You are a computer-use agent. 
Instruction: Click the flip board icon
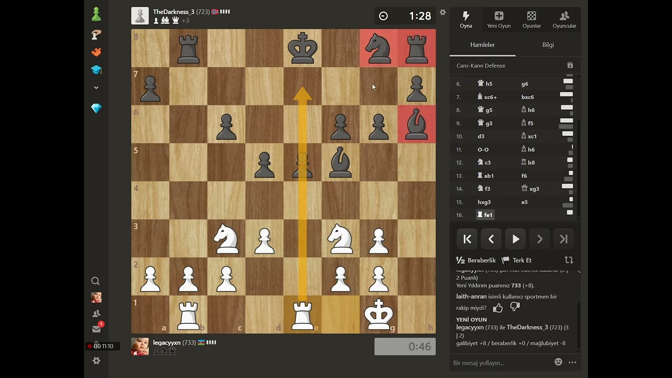click(569, 260)
